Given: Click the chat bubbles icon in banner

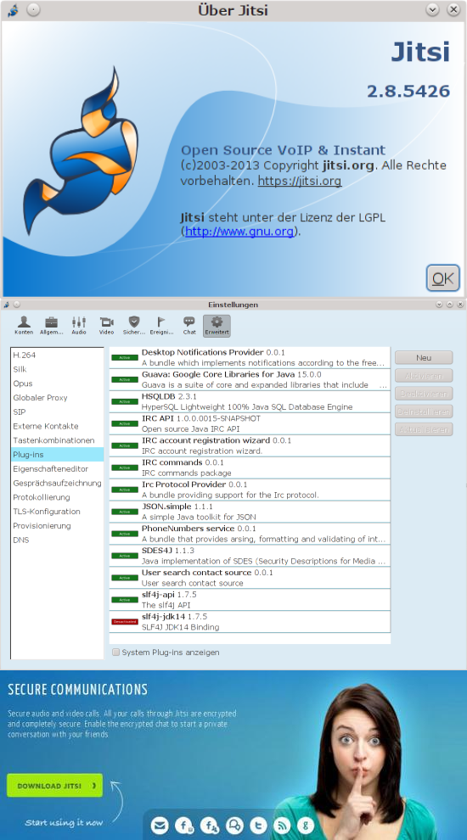Looking at the screenshot, I should pyautogui.click(x=233, y=826).
